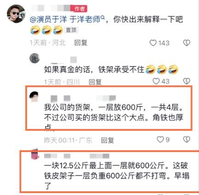The height and width of the screenshot is (195, 199).
Task: Open the Sichuan commenter's gray avatar
Action: coord(34,58)
